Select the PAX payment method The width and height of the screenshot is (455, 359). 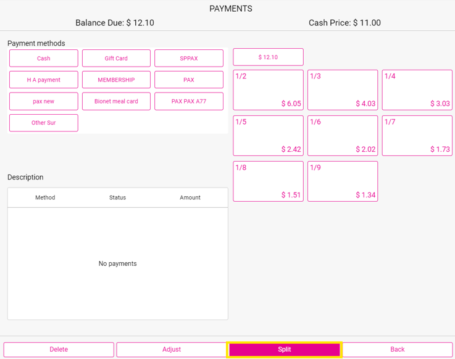pos(189,80)
